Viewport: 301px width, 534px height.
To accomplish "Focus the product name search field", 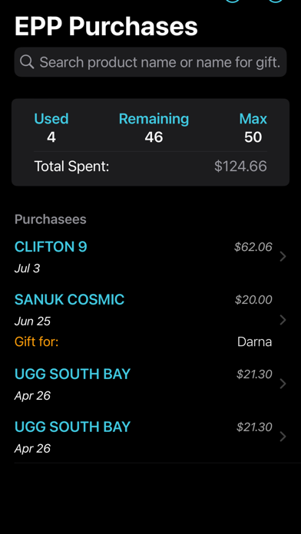I will tap(150, 62).
